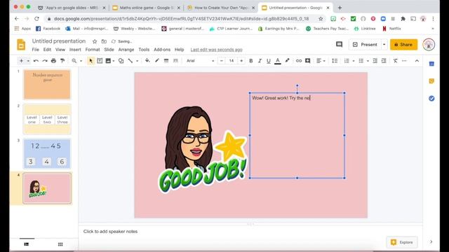Select the shape tool
The image size is (449, 252).
click(x=121, y=61)
